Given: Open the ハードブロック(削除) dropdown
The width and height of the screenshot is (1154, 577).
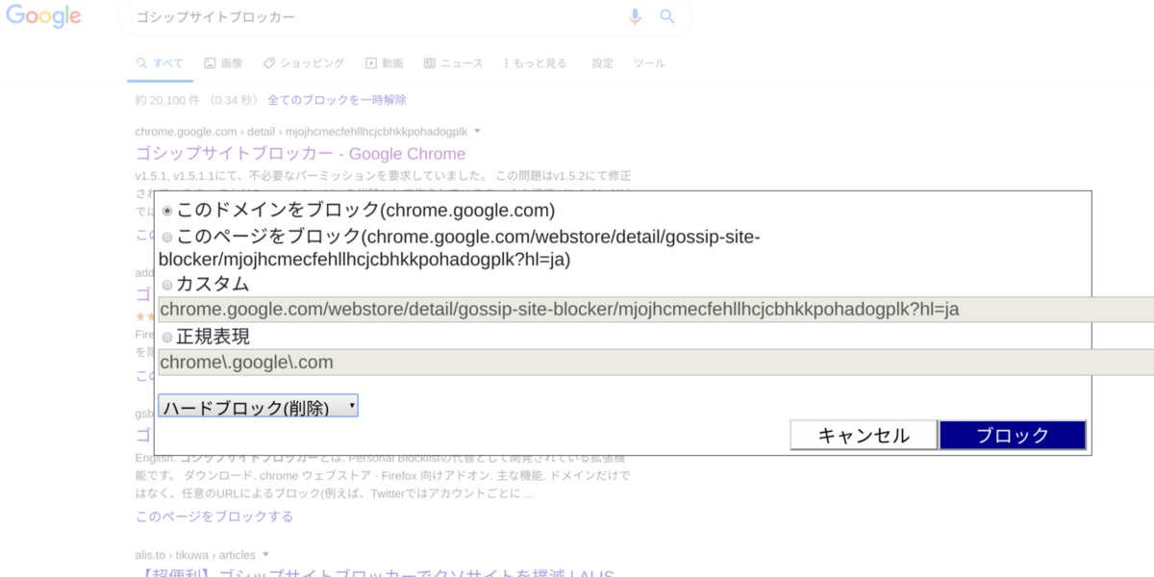Looking at the screenshot, I should (257, 405).
